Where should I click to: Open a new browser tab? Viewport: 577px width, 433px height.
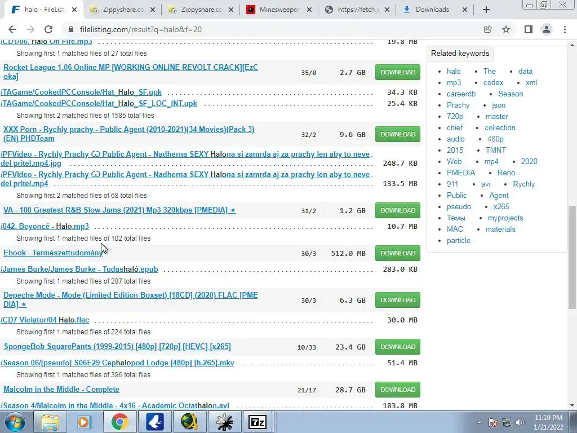486,10
